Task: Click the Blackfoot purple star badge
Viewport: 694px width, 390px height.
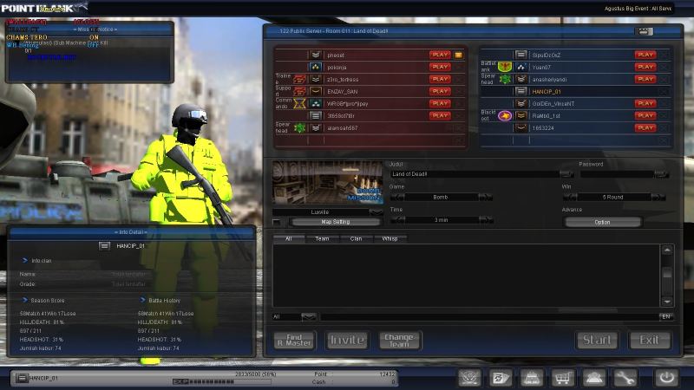Action: [505, 116]
